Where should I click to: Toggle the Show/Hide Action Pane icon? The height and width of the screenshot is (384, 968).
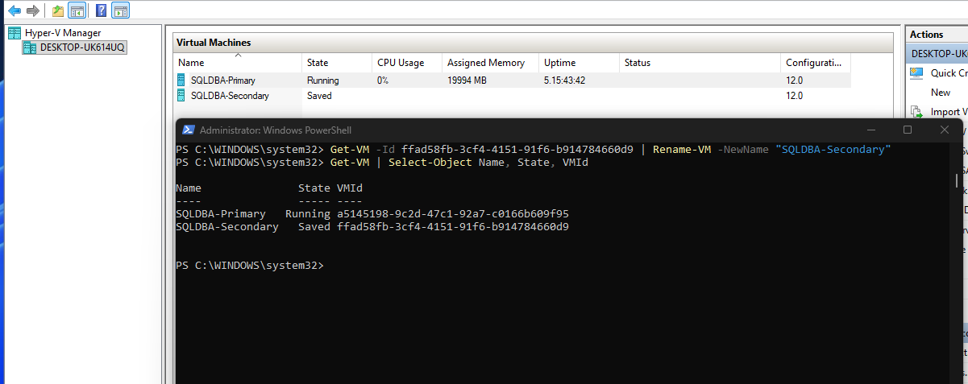tap(120, 10)
